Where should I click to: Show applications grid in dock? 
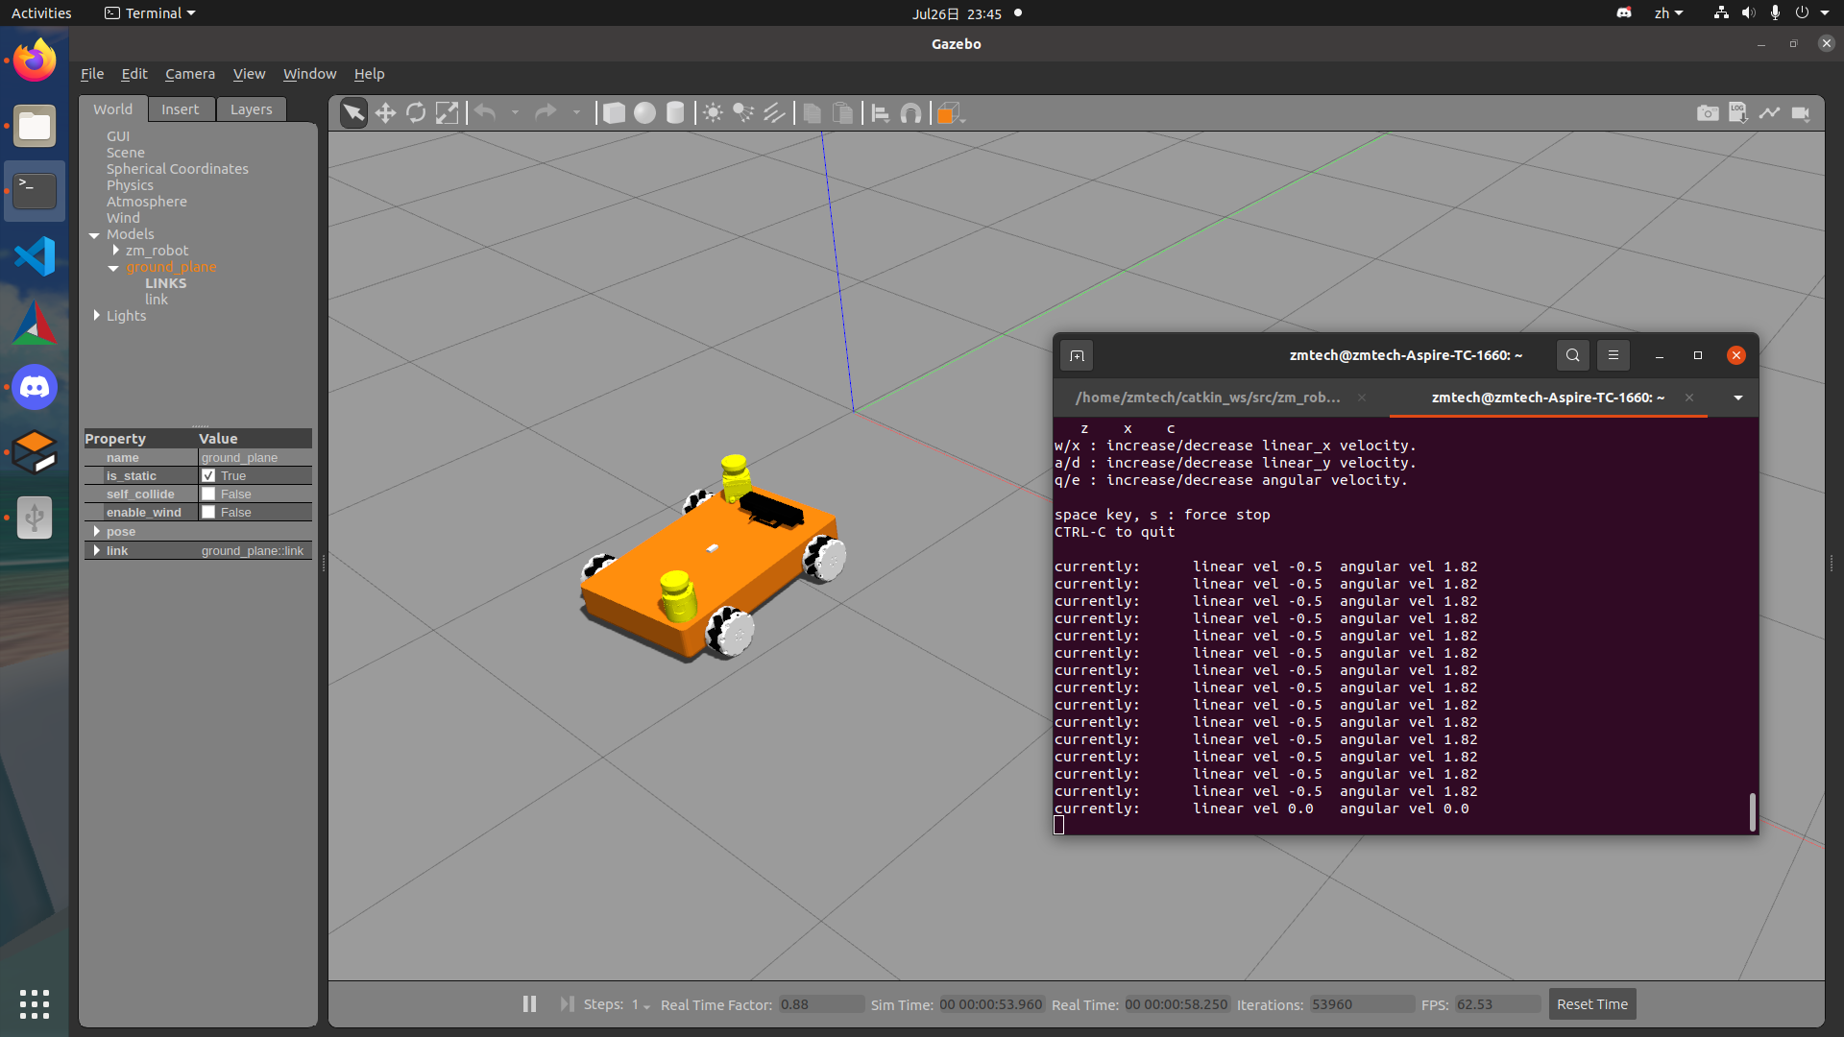pos(35,1003)
